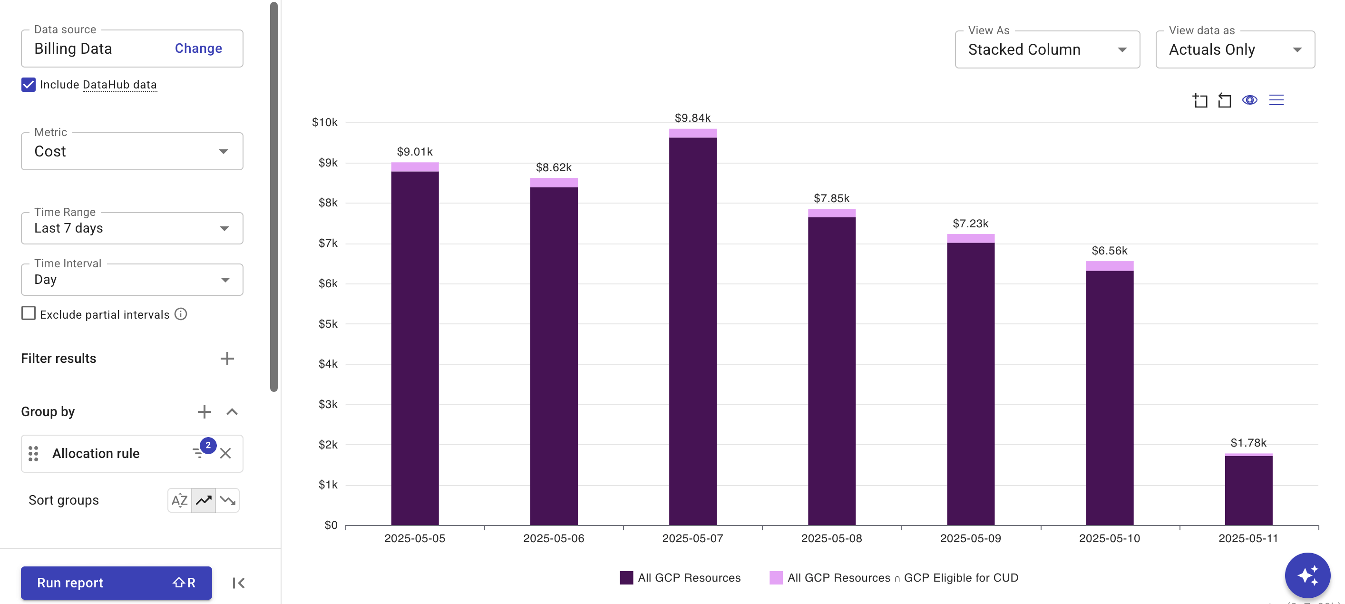Click the Run report button

pos(116,583)
